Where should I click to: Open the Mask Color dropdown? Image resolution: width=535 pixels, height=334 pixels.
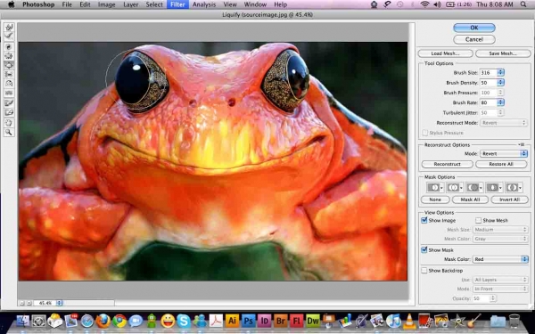pyautogui.click(x=500, y=259)
